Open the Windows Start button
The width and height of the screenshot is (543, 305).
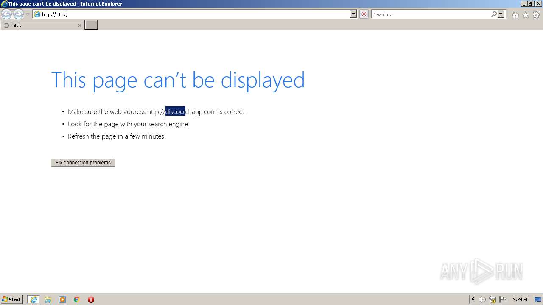pyautogui.click(x=12, y=299)
